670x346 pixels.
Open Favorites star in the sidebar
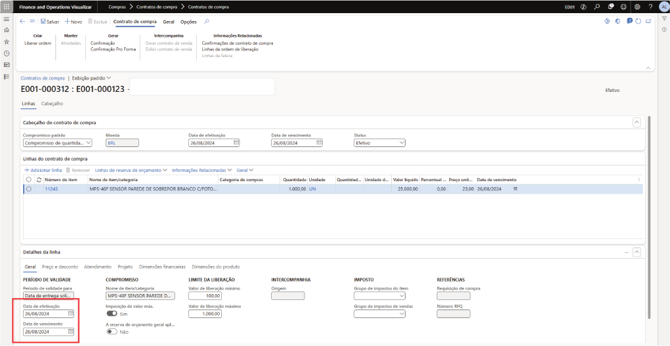(x=7, y=41)
